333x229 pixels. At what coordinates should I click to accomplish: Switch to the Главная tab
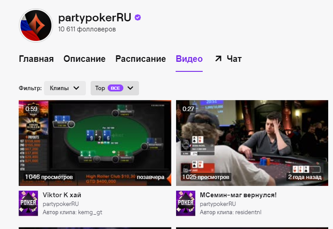click(36, 59)
